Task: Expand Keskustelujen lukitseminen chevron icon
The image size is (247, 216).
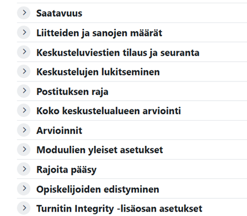Action: [24, 71]
